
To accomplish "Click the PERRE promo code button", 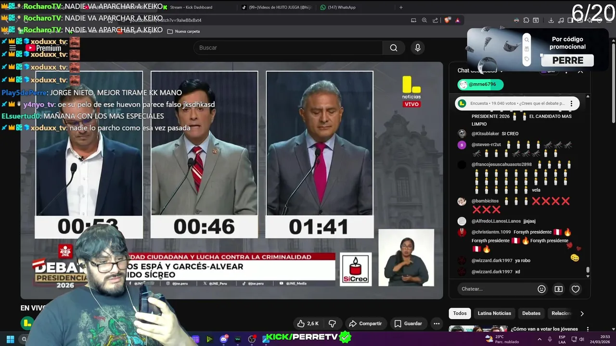I will [567, 61].
